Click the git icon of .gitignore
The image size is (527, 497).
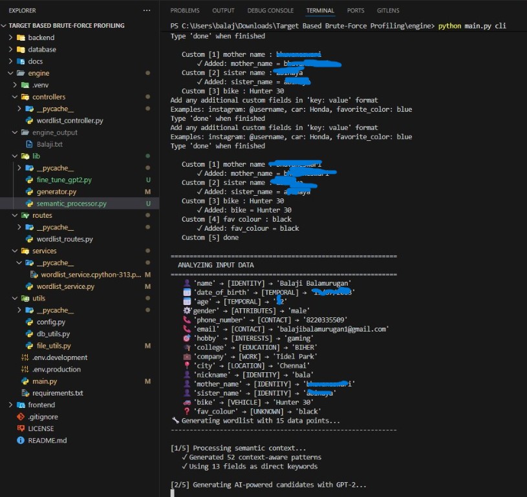click(21, 417)
